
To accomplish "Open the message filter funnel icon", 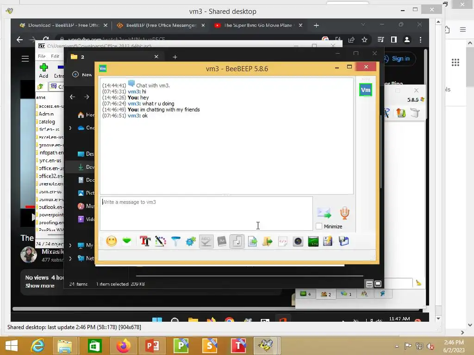I will click(x=175, y=241).
